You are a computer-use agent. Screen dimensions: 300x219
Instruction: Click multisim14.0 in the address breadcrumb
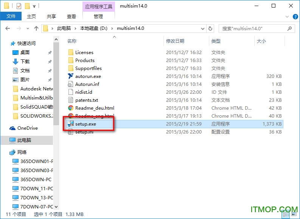pyautogui.click(x=131, y=28)
